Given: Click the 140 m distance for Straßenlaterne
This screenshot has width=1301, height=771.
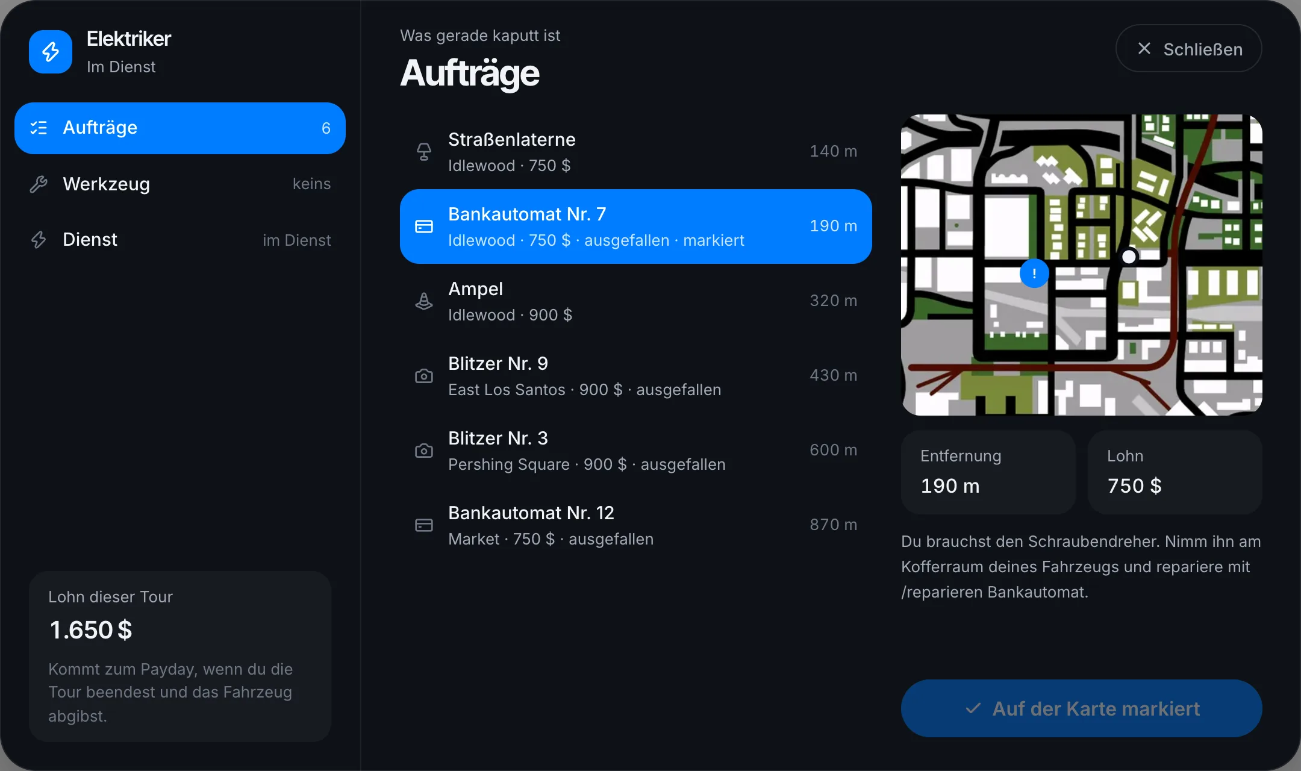Looking at the screenshot, I should 833,151.
